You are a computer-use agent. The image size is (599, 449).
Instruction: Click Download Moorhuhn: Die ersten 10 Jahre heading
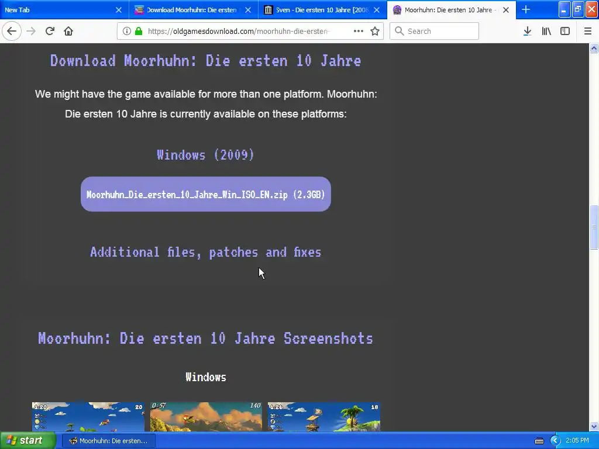[205, 61]
